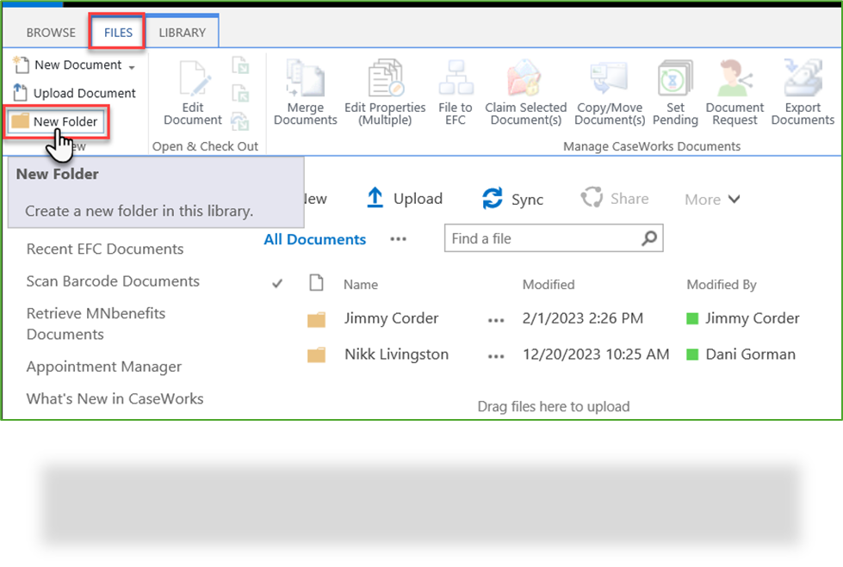Image resolution: width=843 pixels, height=567 pixels.
Task: Switch to the BROWSE tab
Action: 50,33
